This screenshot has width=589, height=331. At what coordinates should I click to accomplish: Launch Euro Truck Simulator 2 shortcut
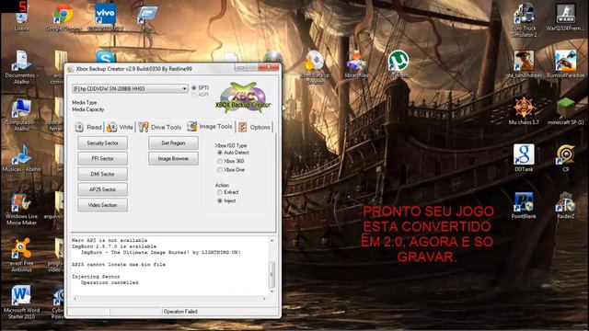524,19
